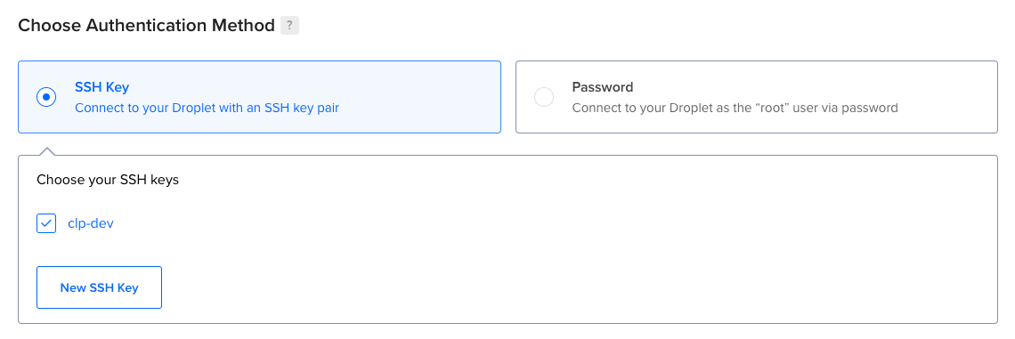Click the empty circle in Password card
1015x339 pixels.
(x=544, y=97)
